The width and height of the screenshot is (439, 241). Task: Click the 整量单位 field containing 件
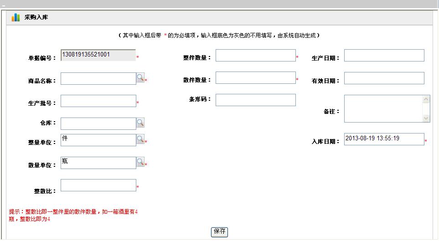98,140
